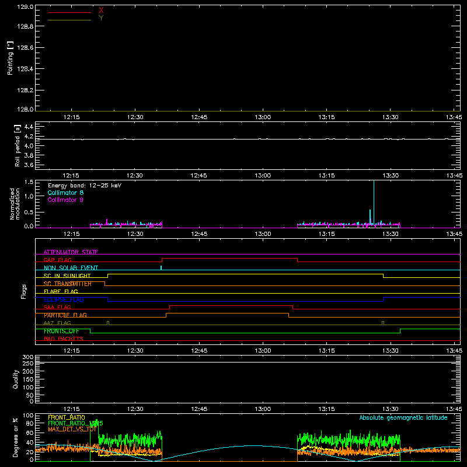Click the ECLIPSE_FLAG label
The width and height of the screenshot is (467, 467).
[64, 299]
